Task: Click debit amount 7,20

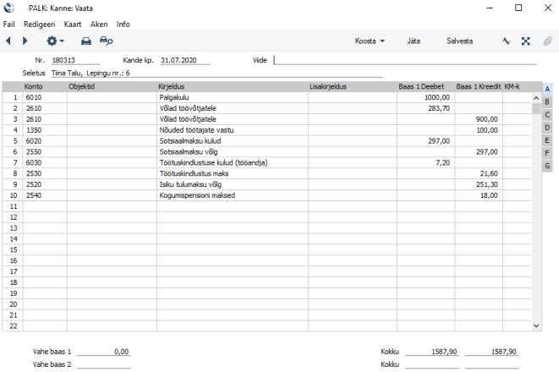Action: (425, 163)
